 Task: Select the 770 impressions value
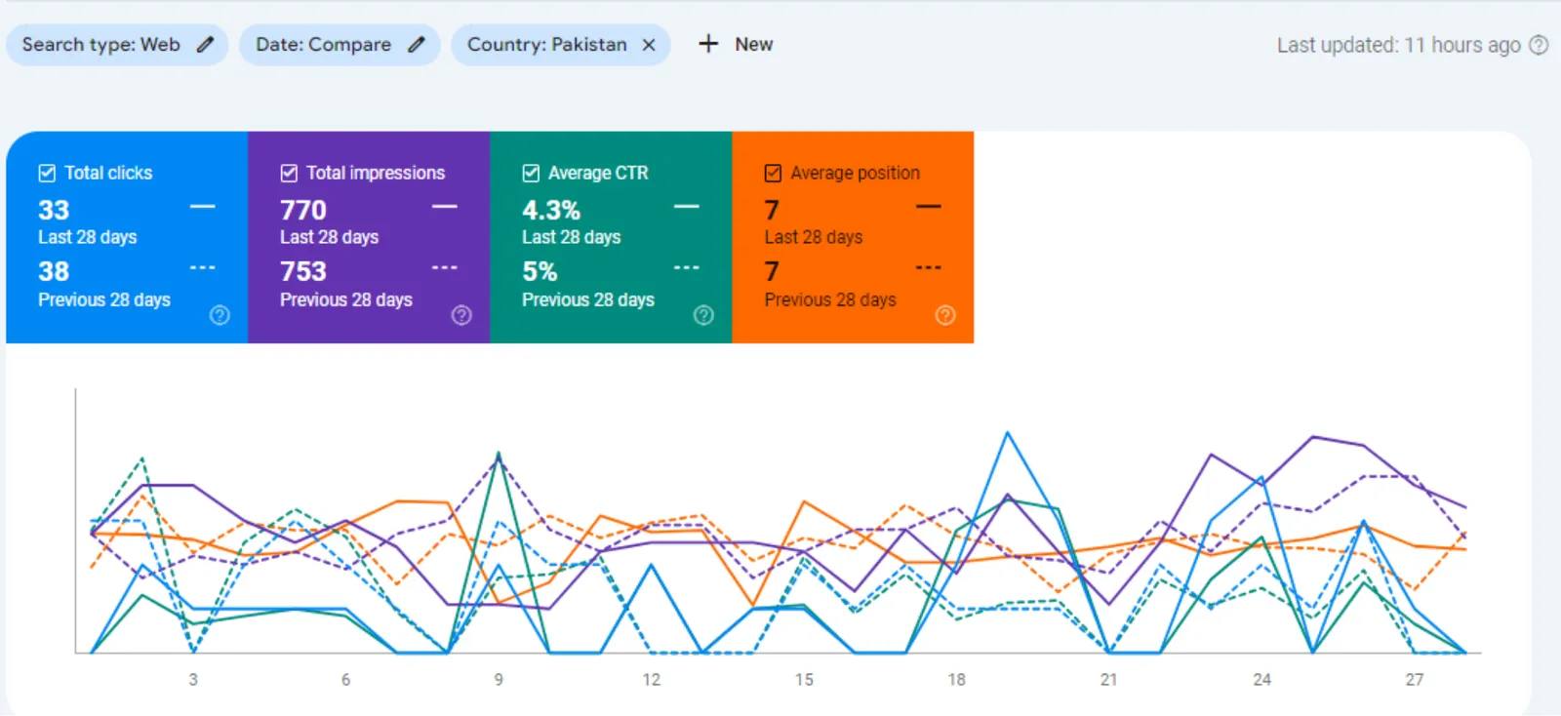coord(303,210)
